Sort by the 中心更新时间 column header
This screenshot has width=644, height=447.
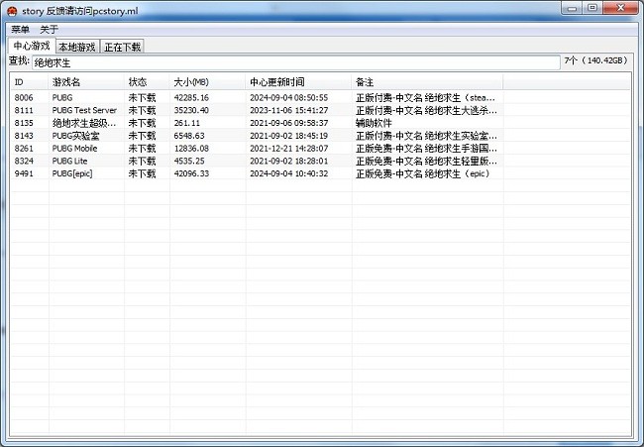point(297,81)
